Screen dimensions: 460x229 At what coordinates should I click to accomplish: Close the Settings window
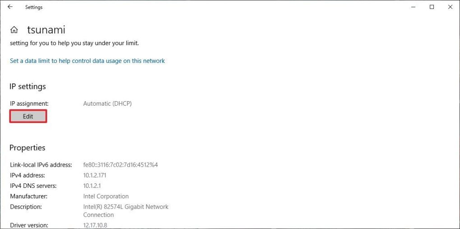(x=450, y=7)
